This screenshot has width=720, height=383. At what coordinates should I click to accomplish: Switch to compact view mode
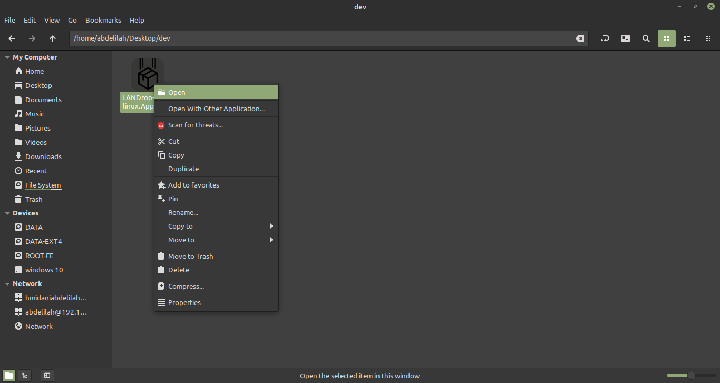click(708, 38)
